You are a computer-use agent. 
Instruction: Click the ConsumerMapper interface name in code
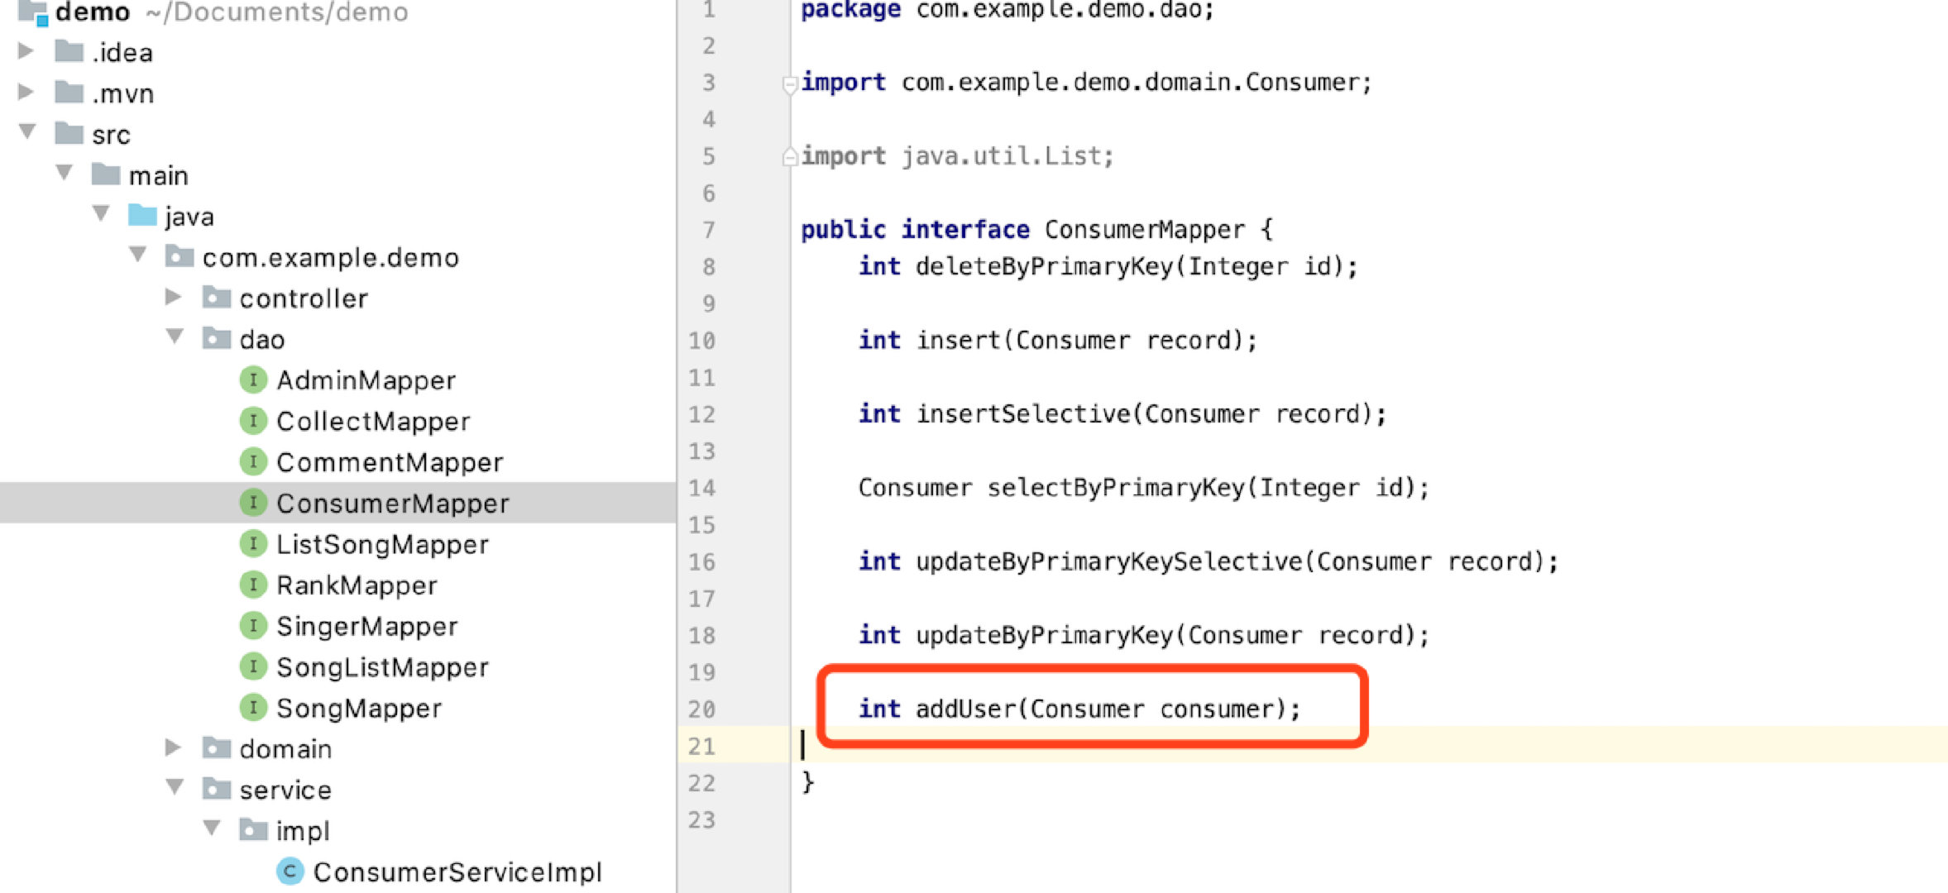[x=1144, y=229]
